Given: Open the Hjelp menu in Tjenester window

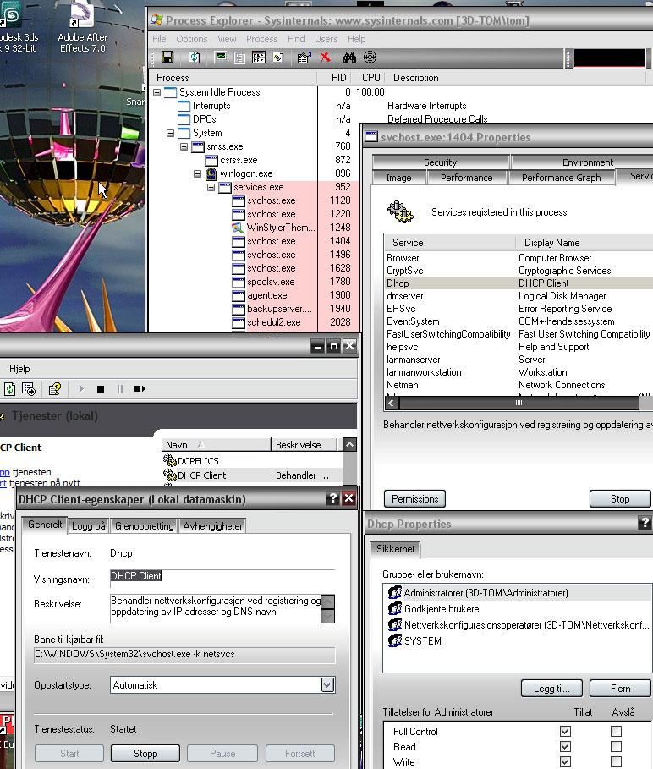Looking at the screenshot, I should click(19, 369).
